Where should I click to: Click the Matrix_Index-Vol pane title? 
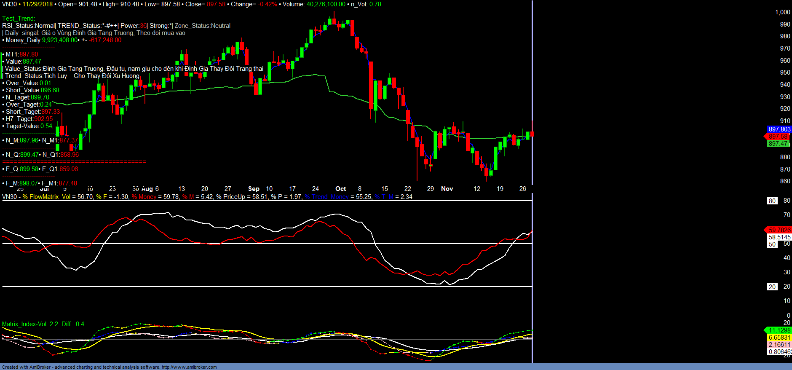pyautogui.click(x=43, y=324)
